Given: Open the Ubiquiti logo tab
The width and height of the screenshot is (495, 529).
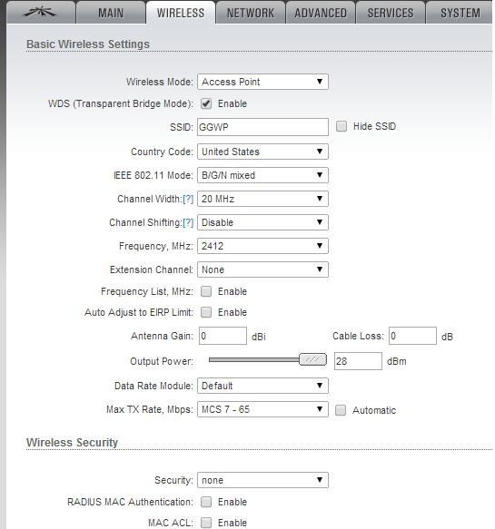Looking at the screenshot, I should pyautogui.click(x=41, y=13).
